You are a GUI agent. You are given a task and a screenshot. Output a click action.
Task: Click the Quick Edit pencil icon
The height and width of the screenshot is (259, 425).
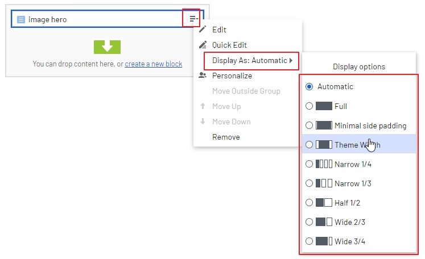[x=203, y=45]
